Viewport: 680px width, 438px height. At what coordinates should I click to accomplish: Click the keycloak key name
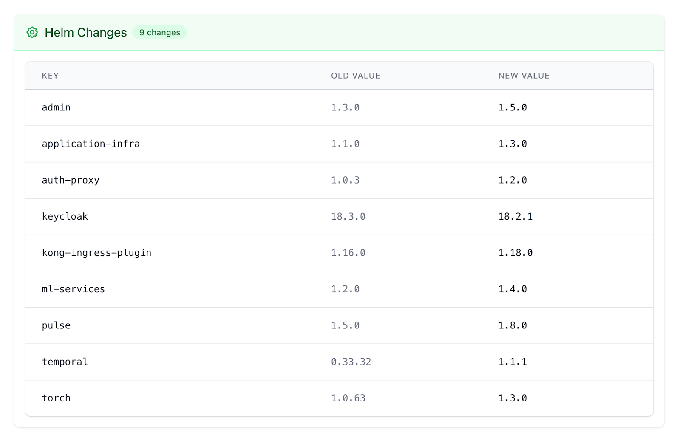pyautogui.click(x=65, y=217)
